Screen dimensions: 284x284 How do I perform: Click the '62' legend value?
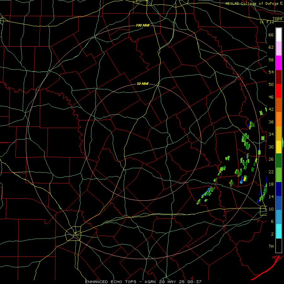(x=271, y=47)
